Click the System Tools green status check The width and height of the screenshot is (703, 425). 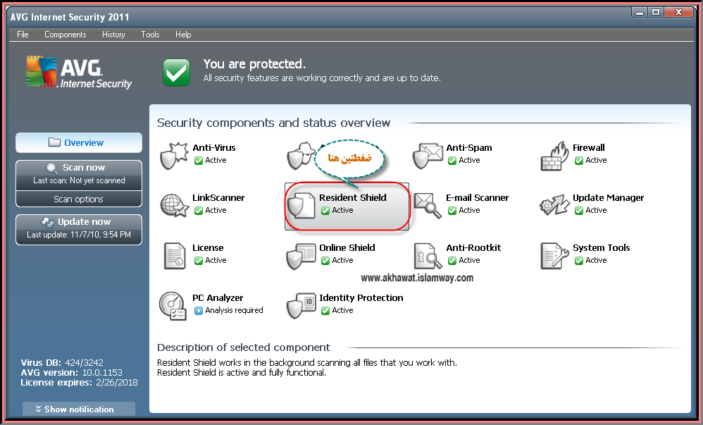point(579,261)
